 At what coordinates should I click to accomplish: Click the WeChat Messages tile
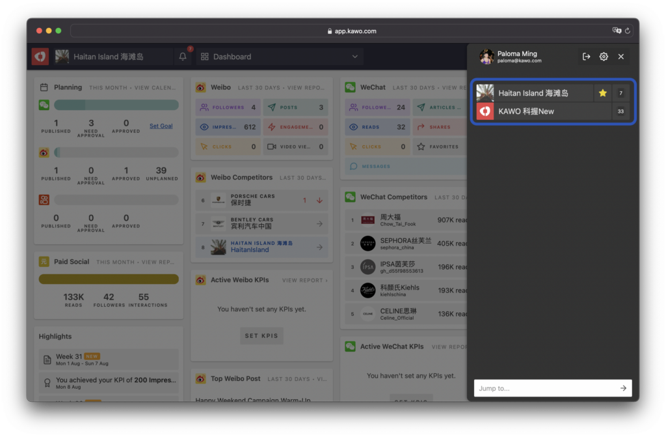(x=406, y=166)
